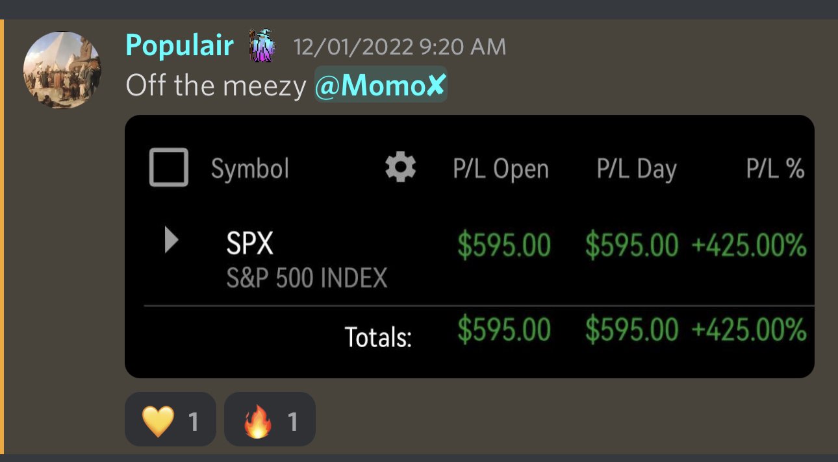This screenshot has width=838, height=462.
Task: Click the wizard role badge icon
Action: [x=262, y=46]
